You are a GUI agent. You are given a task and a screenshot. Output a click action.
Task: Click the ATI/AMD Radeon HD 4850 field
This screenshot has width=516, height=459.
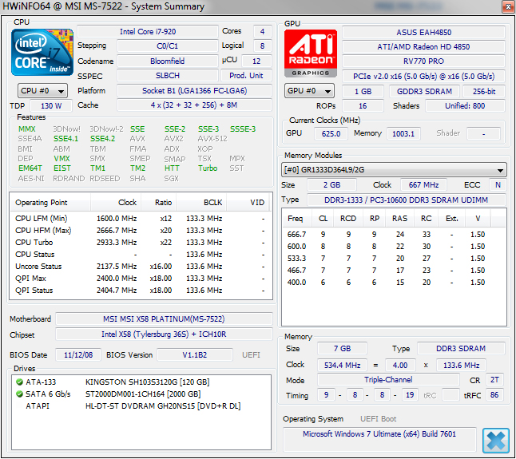click(423, 46)
